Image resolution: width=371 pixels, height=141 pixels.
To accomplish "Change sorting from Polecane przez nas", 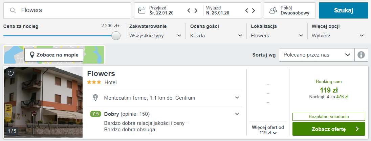I will point(317,55).
